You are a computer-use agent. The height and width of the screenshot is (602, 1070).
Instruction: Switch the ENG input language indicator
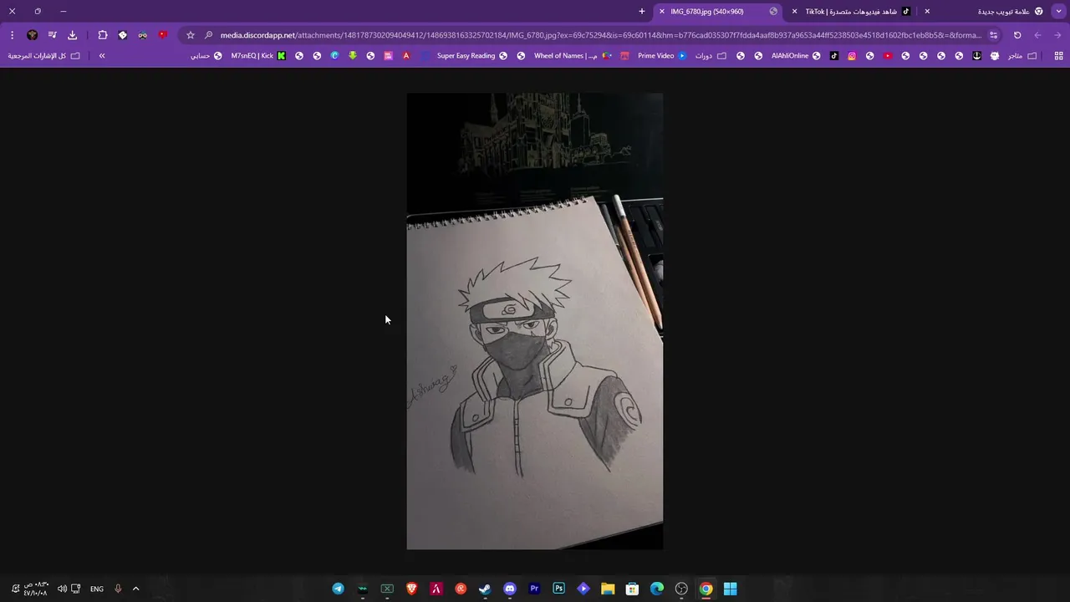97,589
